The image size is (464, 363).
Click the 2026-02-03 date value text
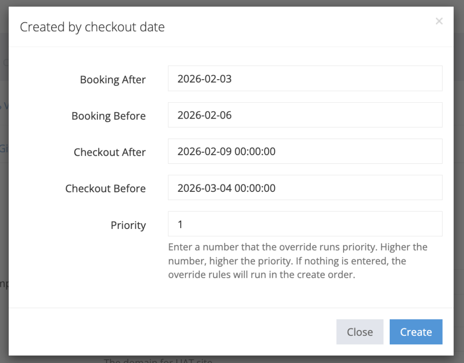coord(204,79)
